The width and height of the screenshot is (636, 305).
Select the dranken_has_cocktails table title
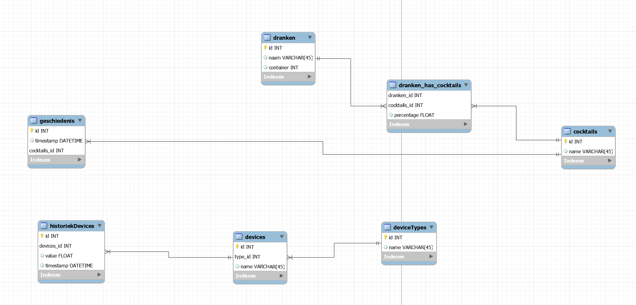coord(430,85)
